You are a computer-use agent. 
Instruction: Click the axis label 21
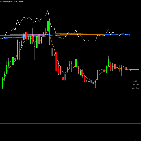pyautogui.click(x=135, y=124)
